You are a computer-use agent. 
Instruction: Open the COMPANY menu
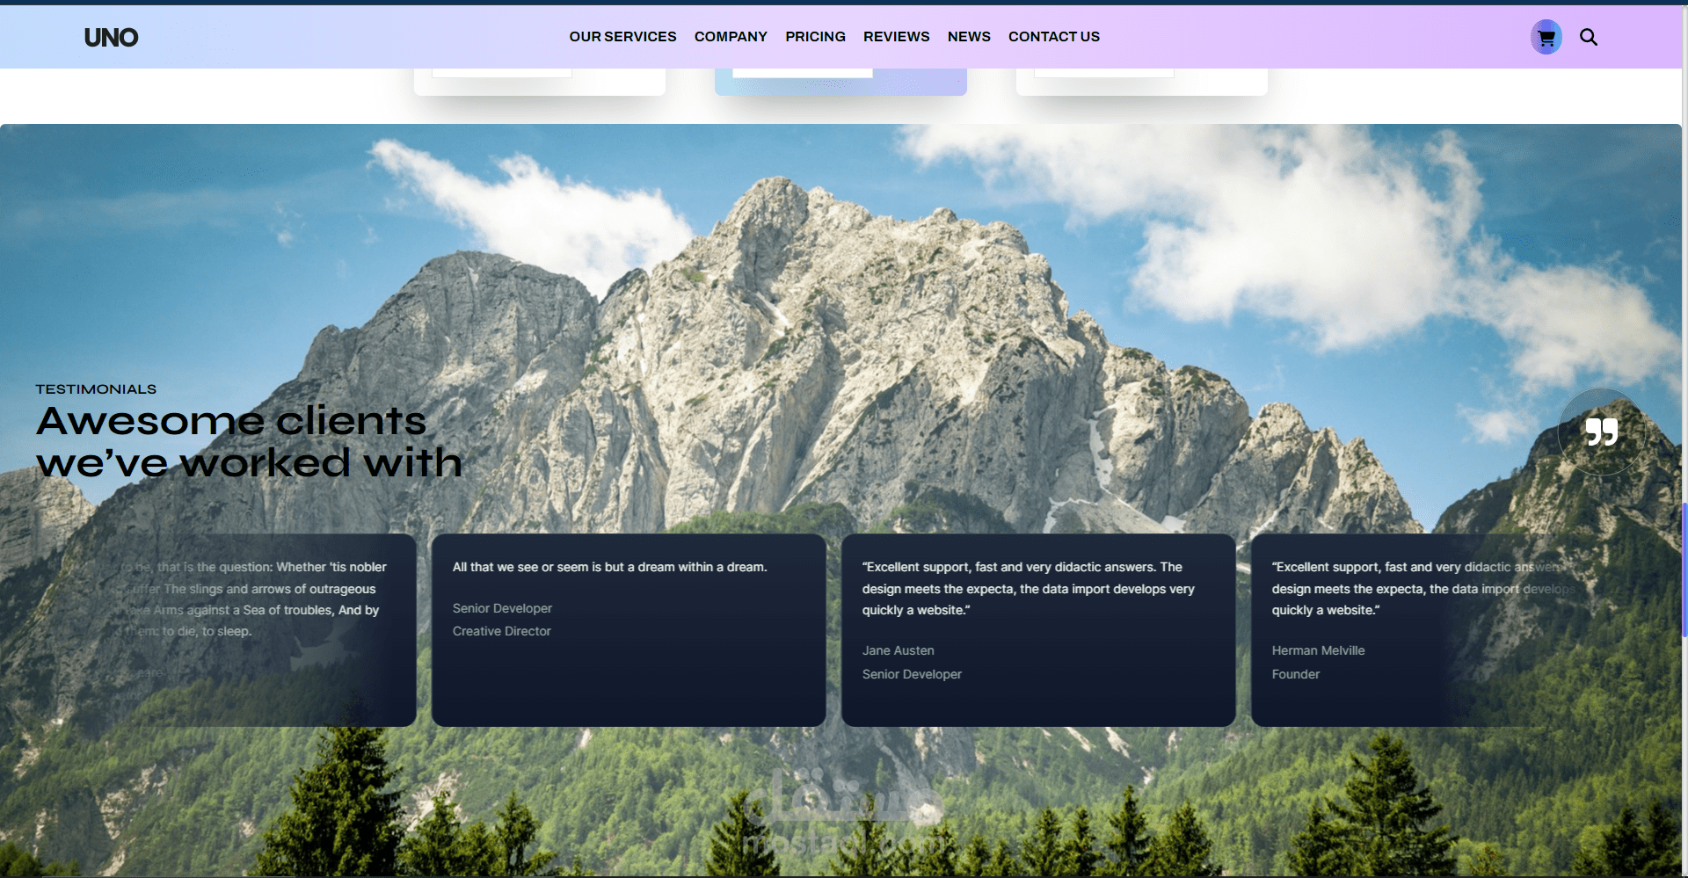tap(731, 36)
